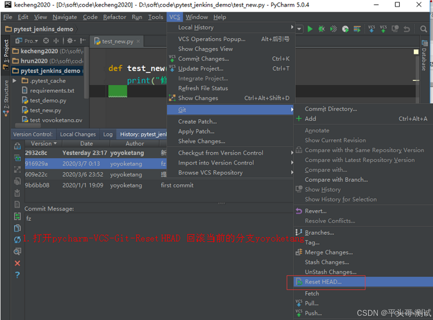Open the run configuration dropdown arrow
Image resolution: width=433 pixels, height=320 pixels.
pos(299,29)
